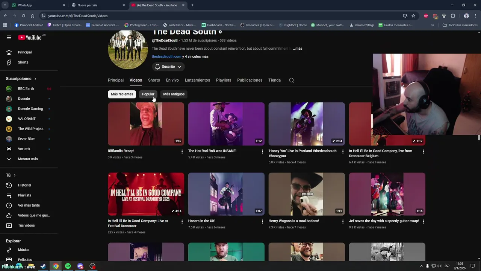The width and height of the screenshot is (481, 271).
Task: Reload the page in Chrome
Action: click(23, 16)
